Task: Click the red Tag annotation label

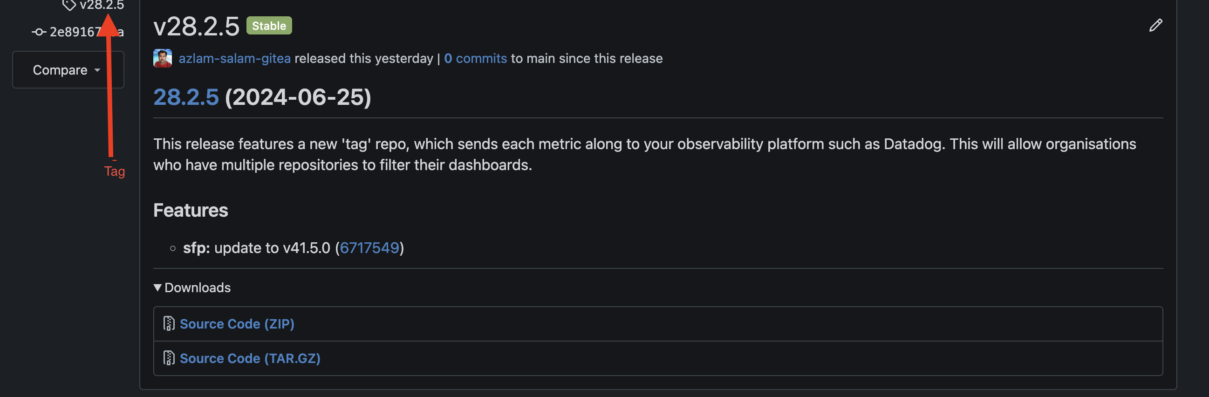Action: click(x=115, y=171)
